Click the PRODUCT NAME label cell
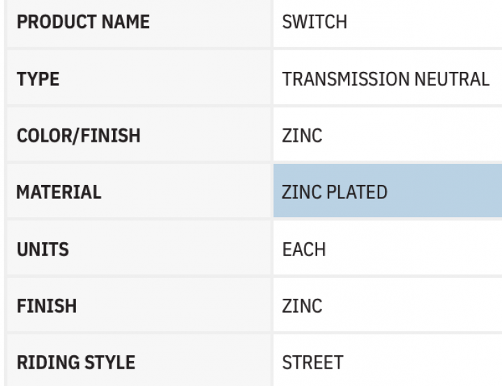The width and height of the screenshot is (502, 386). [139, 23]
